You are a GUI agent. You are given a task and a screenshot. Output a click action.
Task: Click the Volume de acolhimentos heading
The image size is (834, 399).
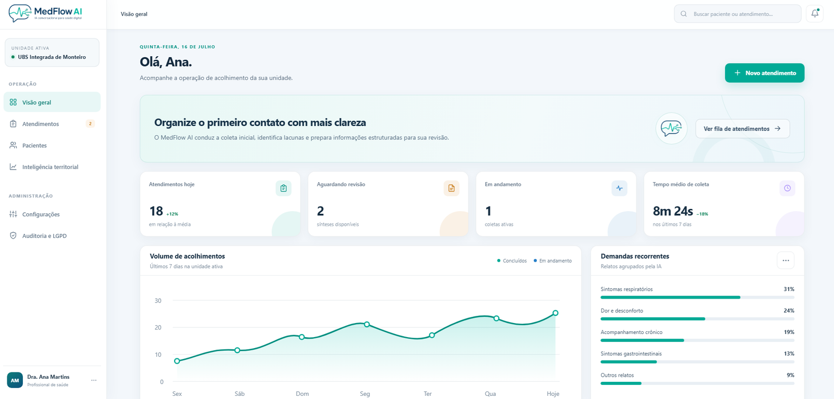(187, 256)
